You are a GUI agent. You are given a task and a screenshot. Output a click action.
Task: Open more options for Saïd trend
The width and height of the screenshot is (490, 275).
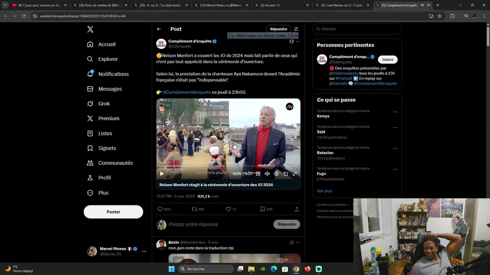pos(395,128)
